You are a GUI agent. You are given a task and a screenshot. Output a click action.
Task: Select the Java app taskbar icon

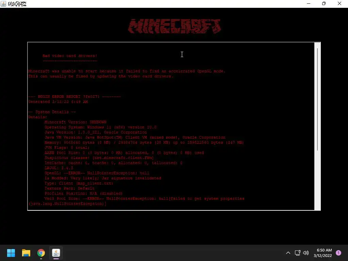tap(56, 253)
